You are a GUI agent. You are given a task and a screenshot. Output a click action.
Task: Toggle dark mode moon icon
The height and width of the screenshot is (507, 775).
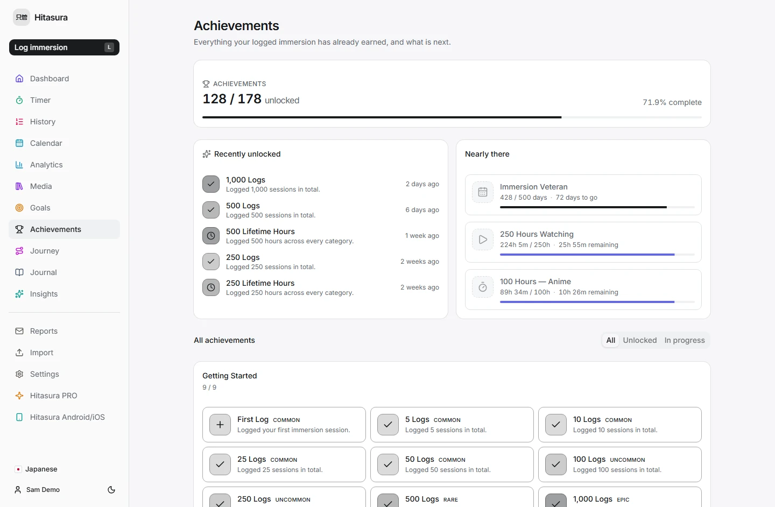tap(111, 490)
